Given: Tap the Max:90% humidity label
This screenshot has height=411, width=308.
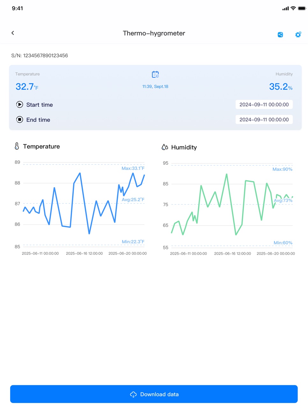Looking at the screenshot, I should point(282,169).
